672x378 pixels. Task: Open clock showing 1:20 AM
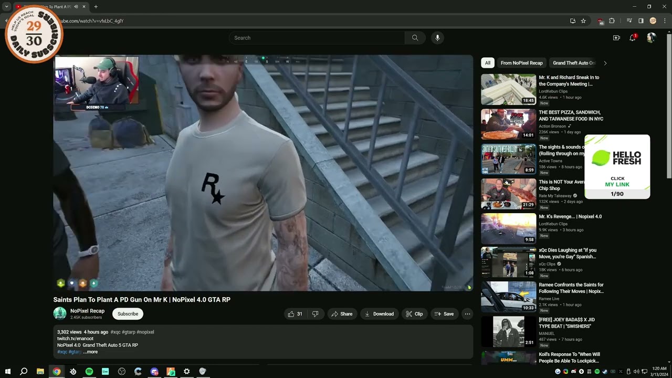coord(659,371)
